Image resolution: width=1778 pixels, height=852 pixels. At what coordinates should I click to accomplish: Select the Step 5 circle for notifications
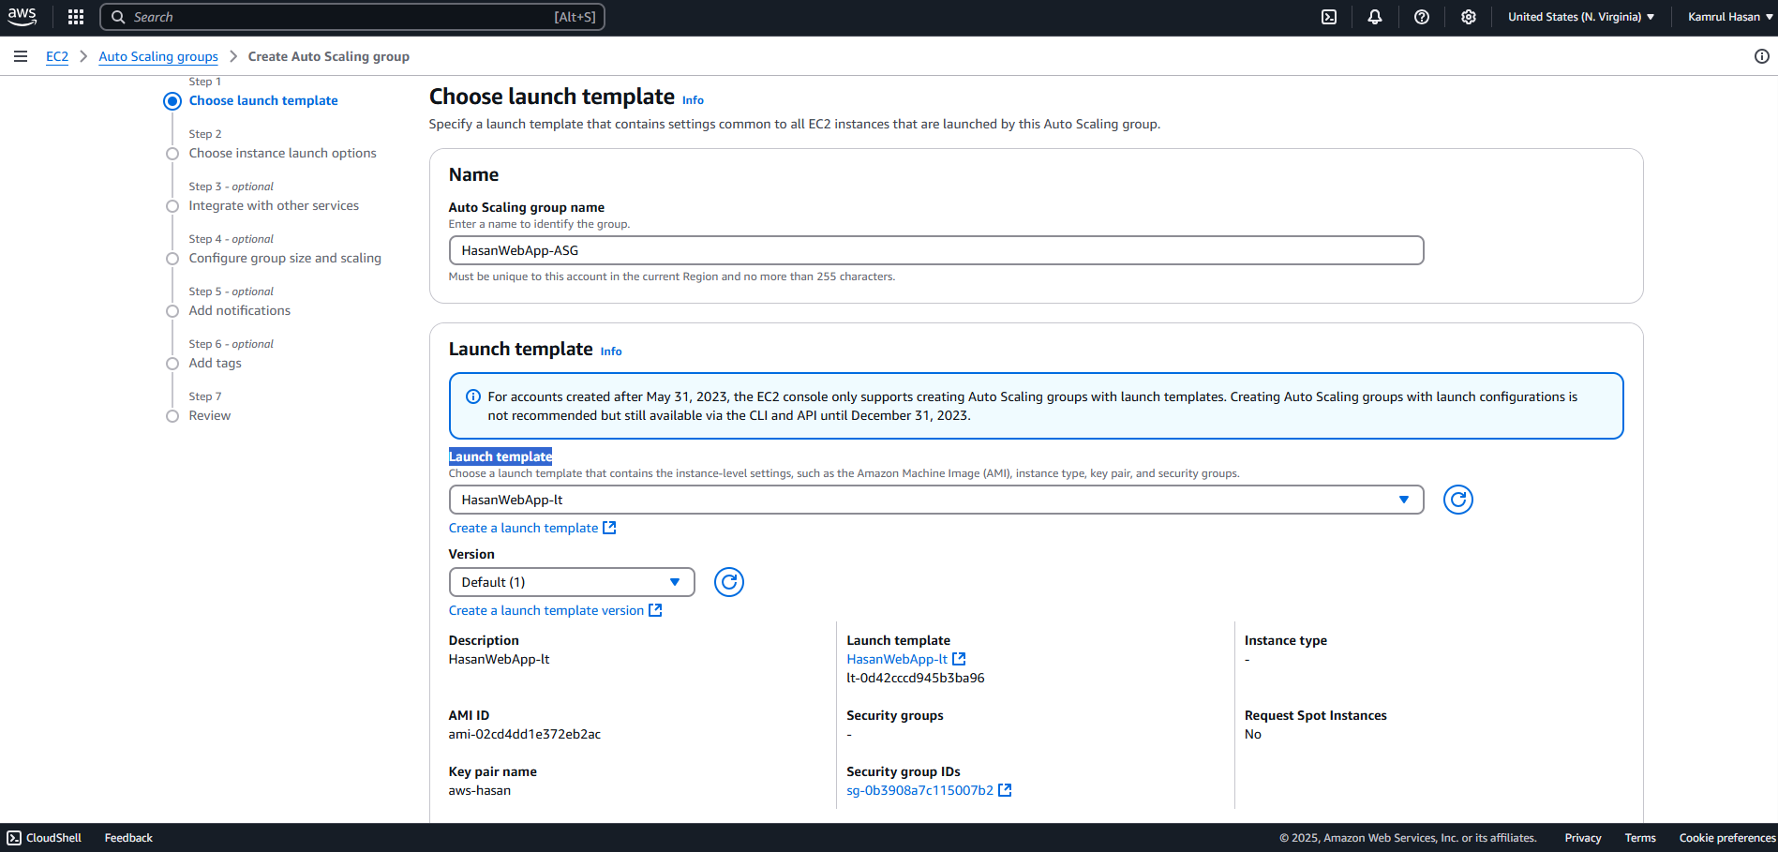172,311
